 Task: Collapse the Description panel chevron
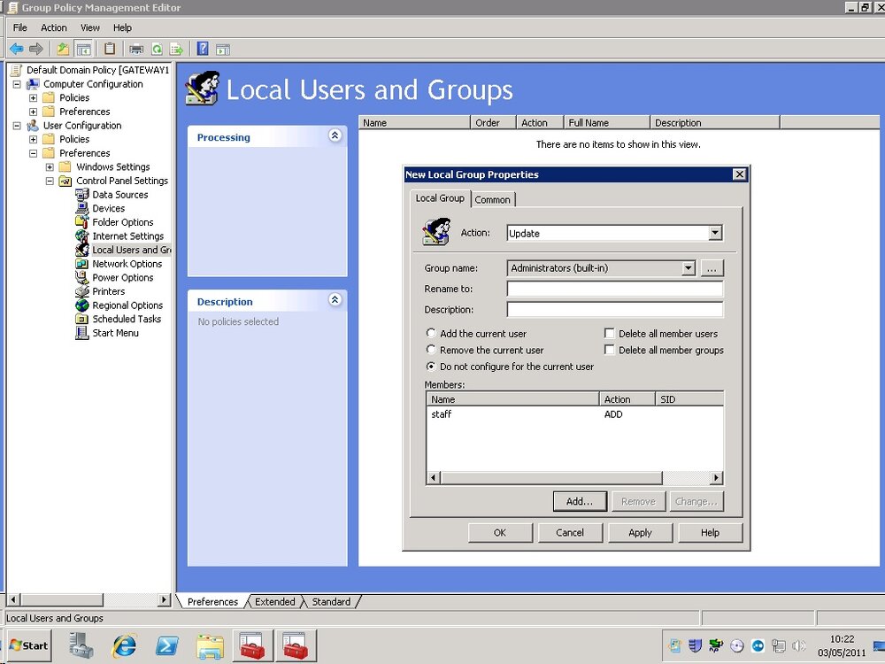(x=335, y=300)
